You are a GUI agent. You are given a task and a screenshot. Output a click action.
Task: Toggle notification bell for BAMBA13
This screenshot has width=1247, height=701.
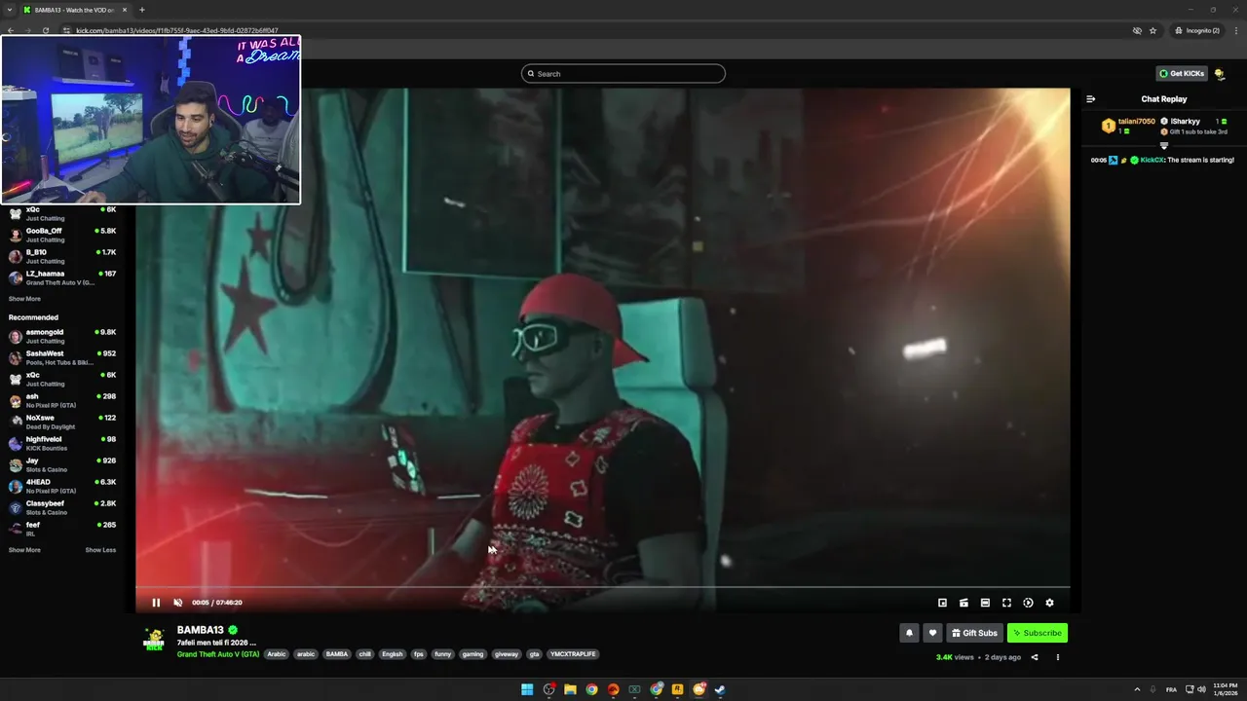(x=909, y=633)
